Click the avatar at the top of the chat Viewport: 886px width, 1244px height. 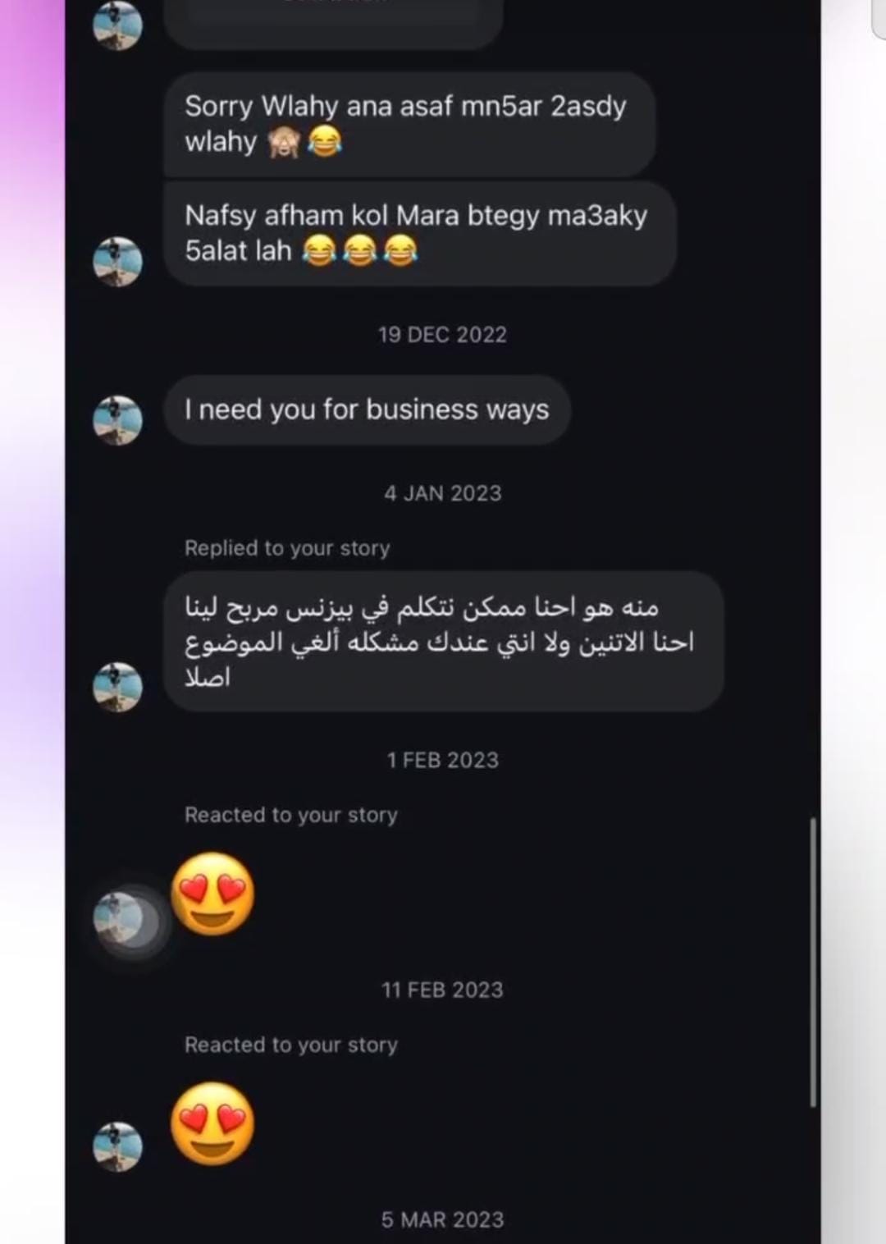point(117,25)
